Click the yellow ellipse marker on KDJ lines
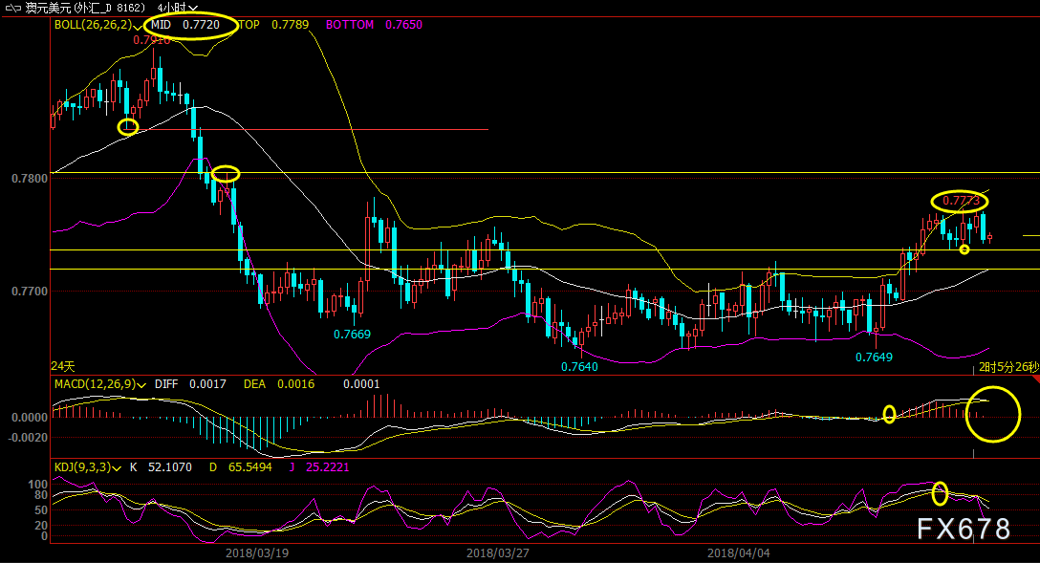 tap(940, 492)
